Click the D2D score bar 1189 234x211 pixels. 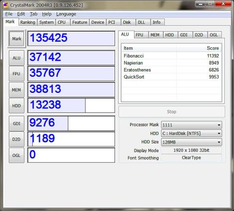click(71, 139)
